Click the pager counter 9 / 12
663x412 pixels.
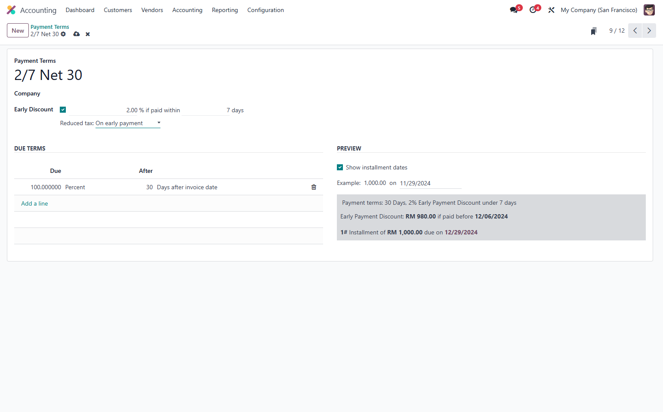click(617, 31)
